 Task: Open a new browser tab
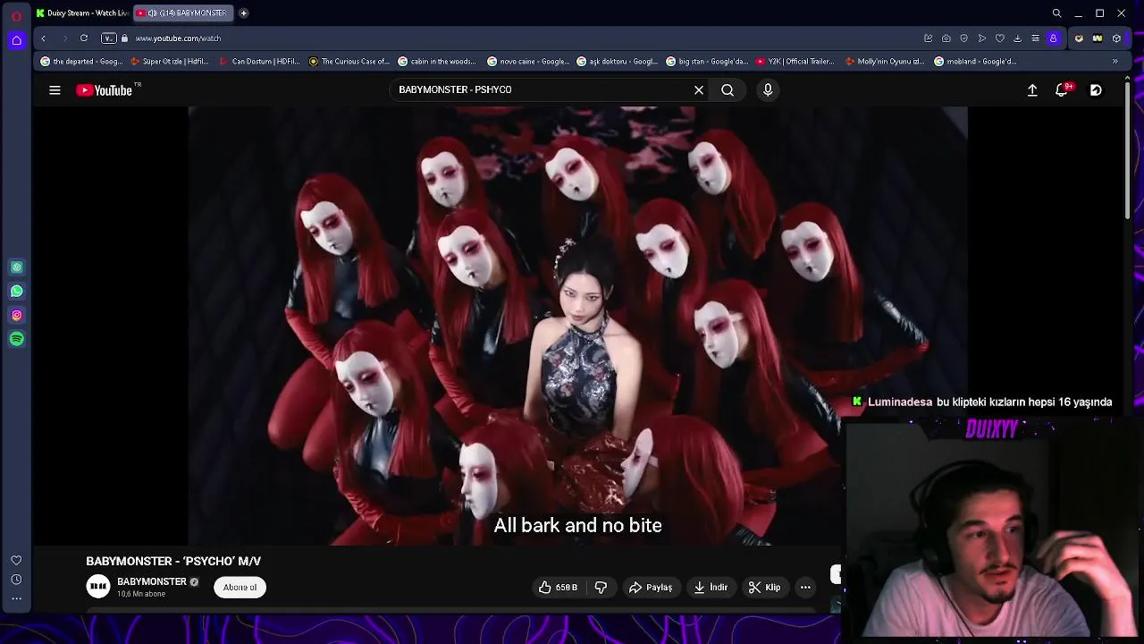(243, 13)
